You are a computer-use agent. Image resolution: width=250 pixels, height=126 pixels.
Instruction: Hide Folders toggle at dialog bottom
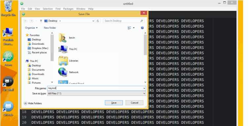(x=33, y=103)
